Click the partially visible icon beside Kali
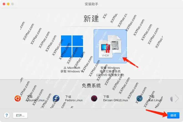183x122 pixels. click(171, 99)
